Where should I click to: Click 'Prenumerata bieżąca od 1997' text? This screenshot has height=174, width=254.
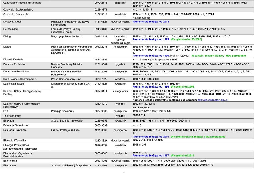tap(151, 156)
